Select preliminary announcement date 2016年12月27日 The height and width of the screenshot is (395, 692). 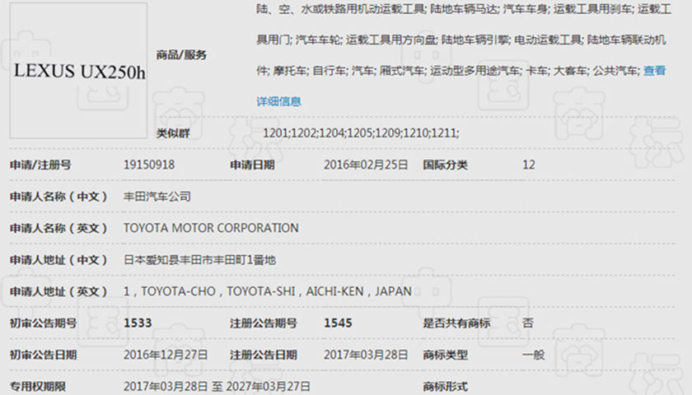pyautogui.click(x=166, y=355)
